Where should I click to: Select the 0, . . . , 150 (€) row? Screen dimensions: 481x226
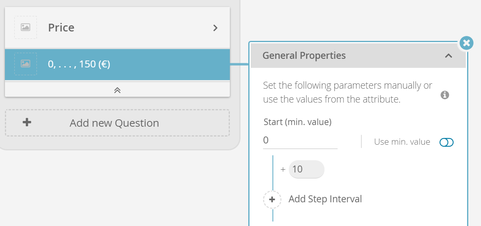[117, 65]
